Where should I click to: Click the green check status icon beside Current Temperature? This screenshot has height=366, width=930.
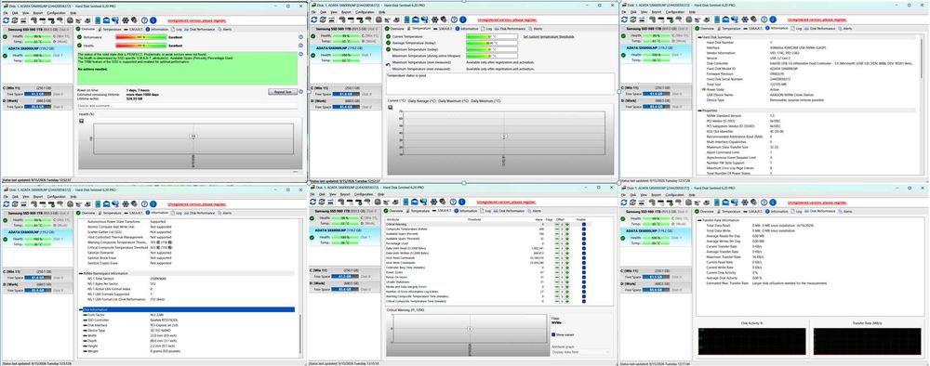coord(389,36)
